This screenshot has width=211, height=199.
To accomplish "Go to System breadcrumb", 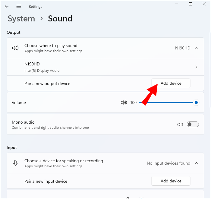I will (x=21, y=19).
